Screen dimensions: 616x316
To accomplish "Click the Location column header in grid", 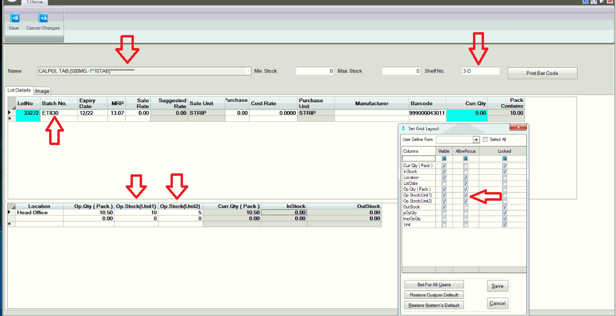I will pyautogui.click(x=39, y=206).
